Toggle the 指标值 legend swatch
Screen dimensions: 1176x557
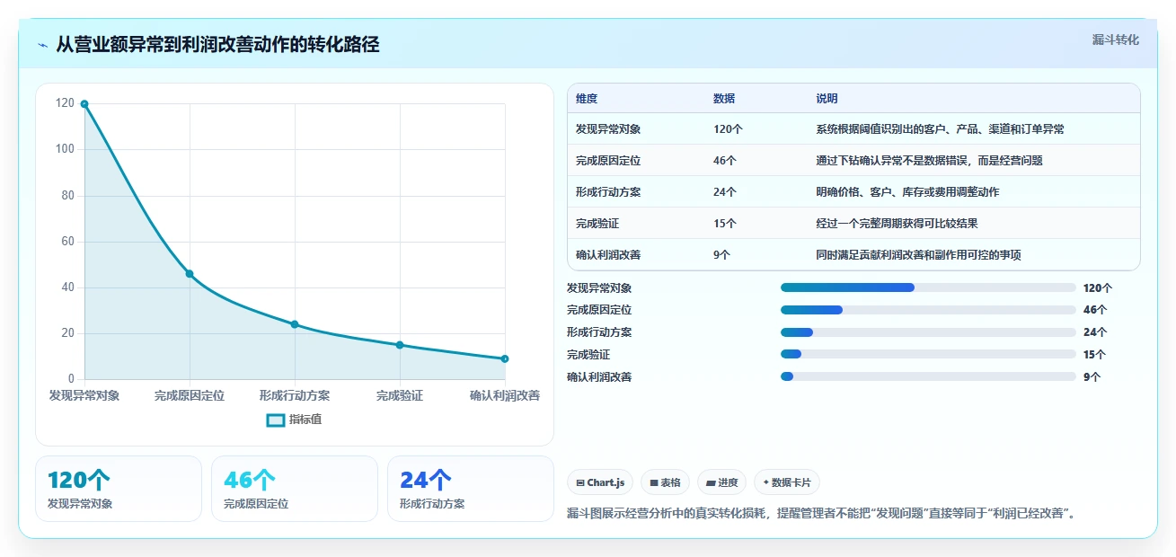tap(276, 420)
